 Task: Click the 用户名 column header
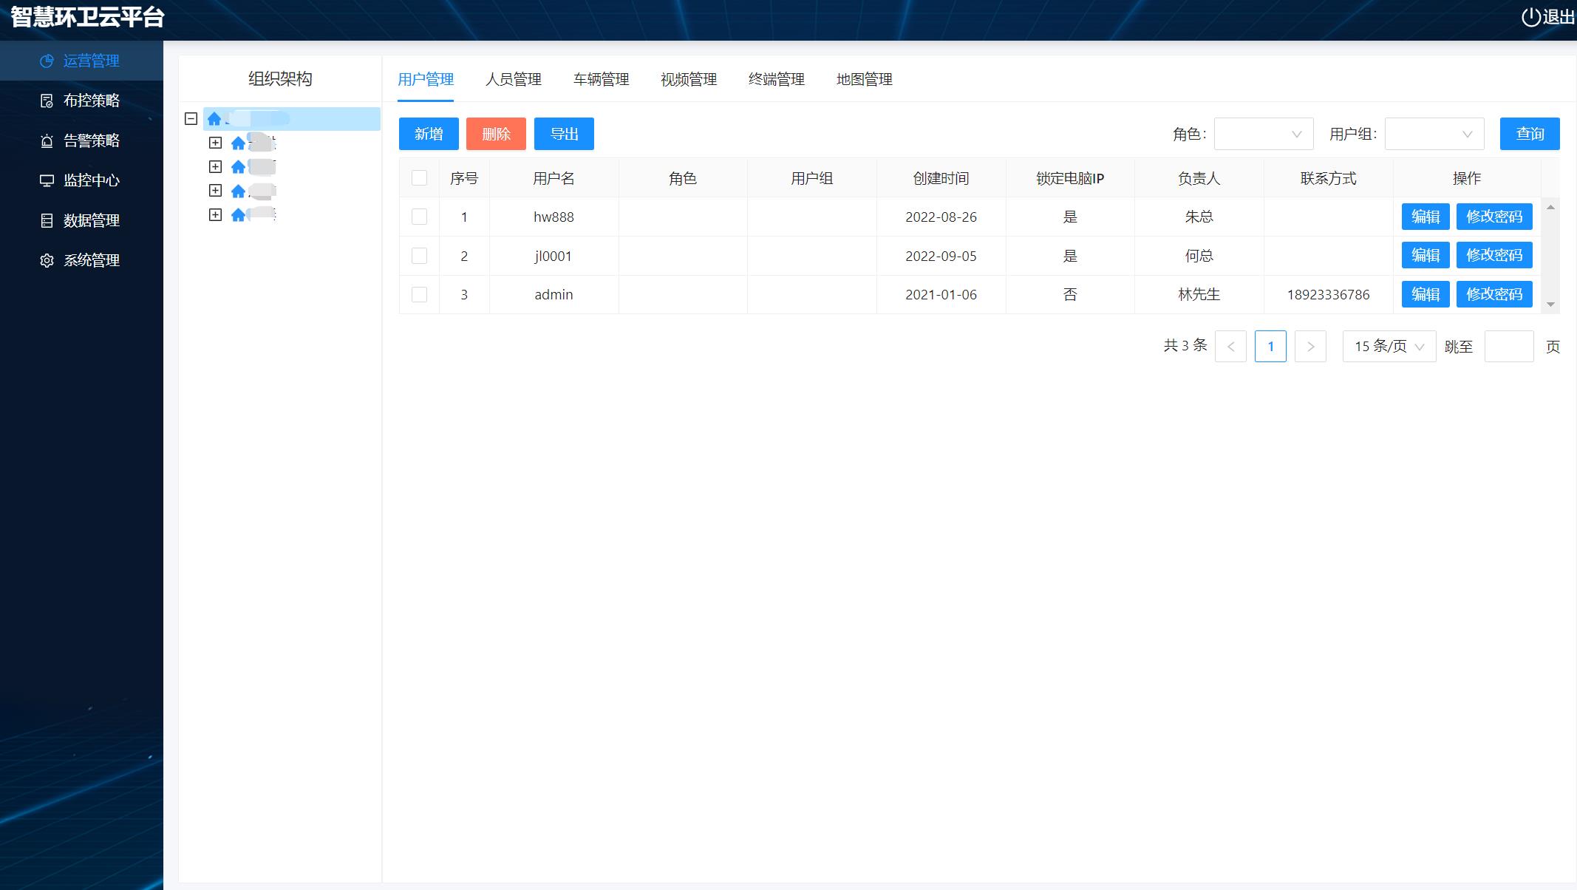[x=554, y=178]
